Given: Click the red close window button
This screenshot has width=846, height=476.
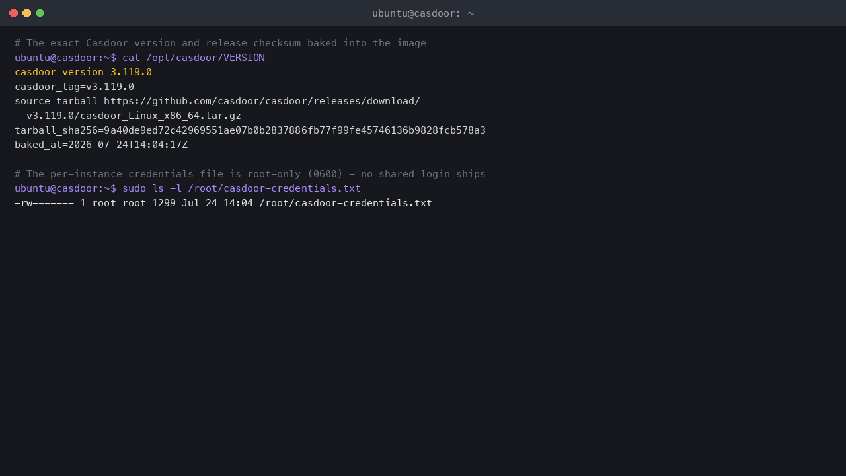Looking at the screenshot, I should click(13, 13).
